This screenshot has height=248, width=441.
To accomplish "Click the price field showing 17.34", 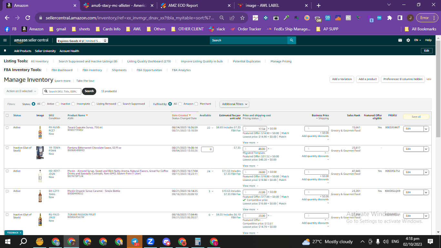I will click(x=255, y=129).
